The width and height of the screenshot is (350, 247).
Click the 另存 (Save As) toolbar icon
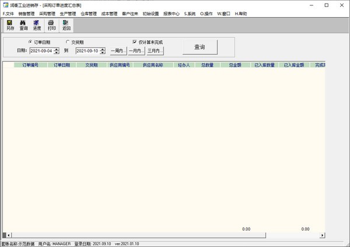pyautogui.click(x=10, y=25)
